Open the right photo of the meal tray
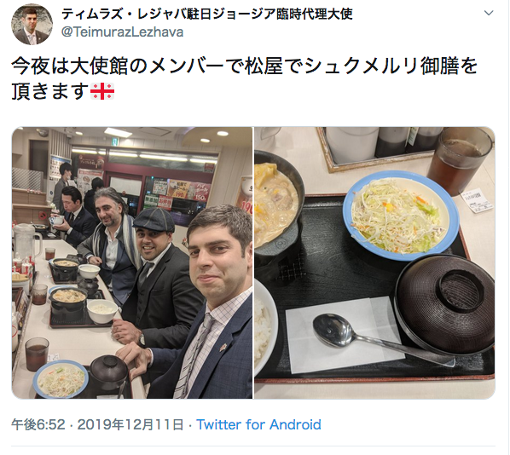510x455 pixels. 374,262
